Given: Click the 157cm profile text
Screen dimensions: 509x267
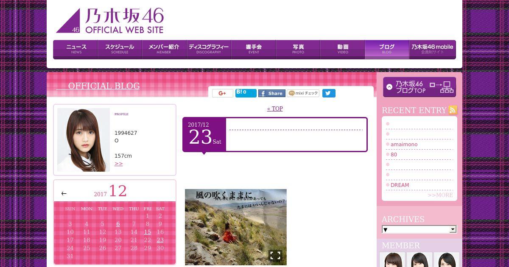Looking at the screenshot, I should (123, 156).
